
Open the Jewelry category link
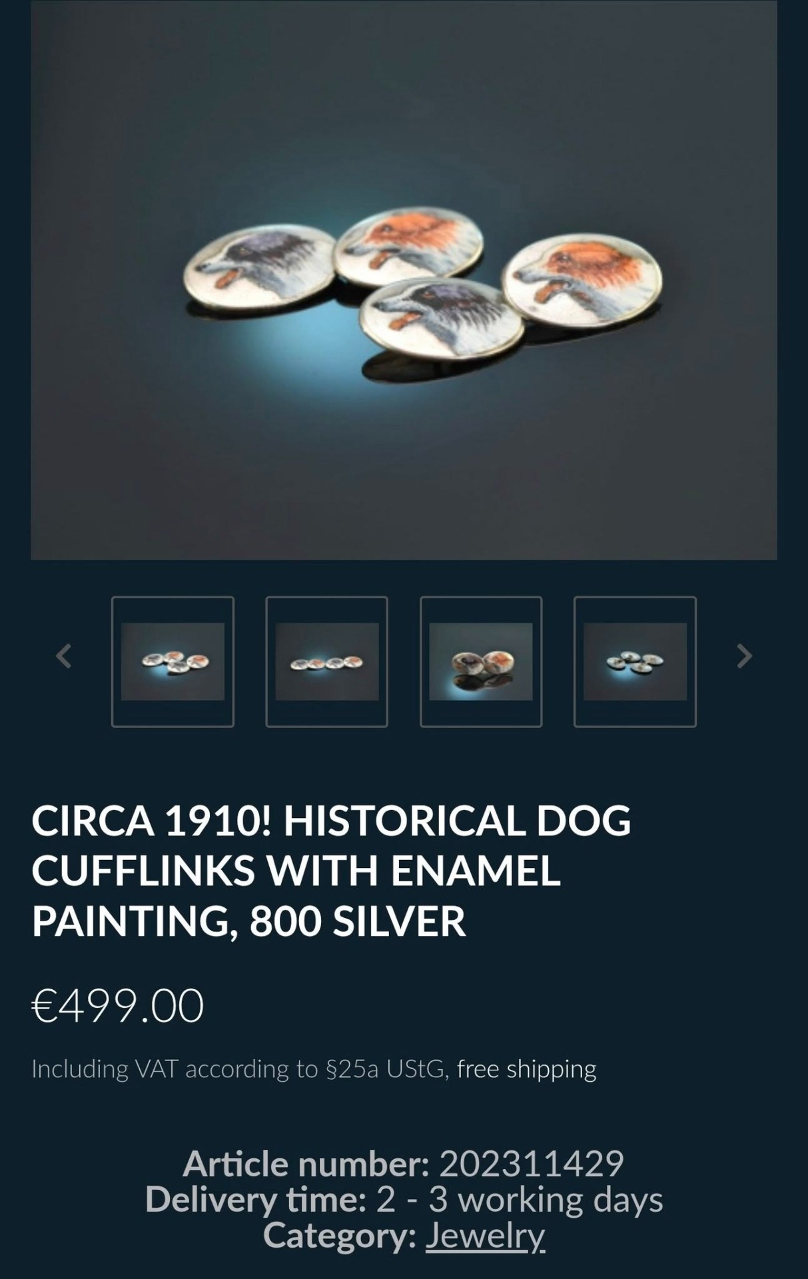pos(485,1236)
